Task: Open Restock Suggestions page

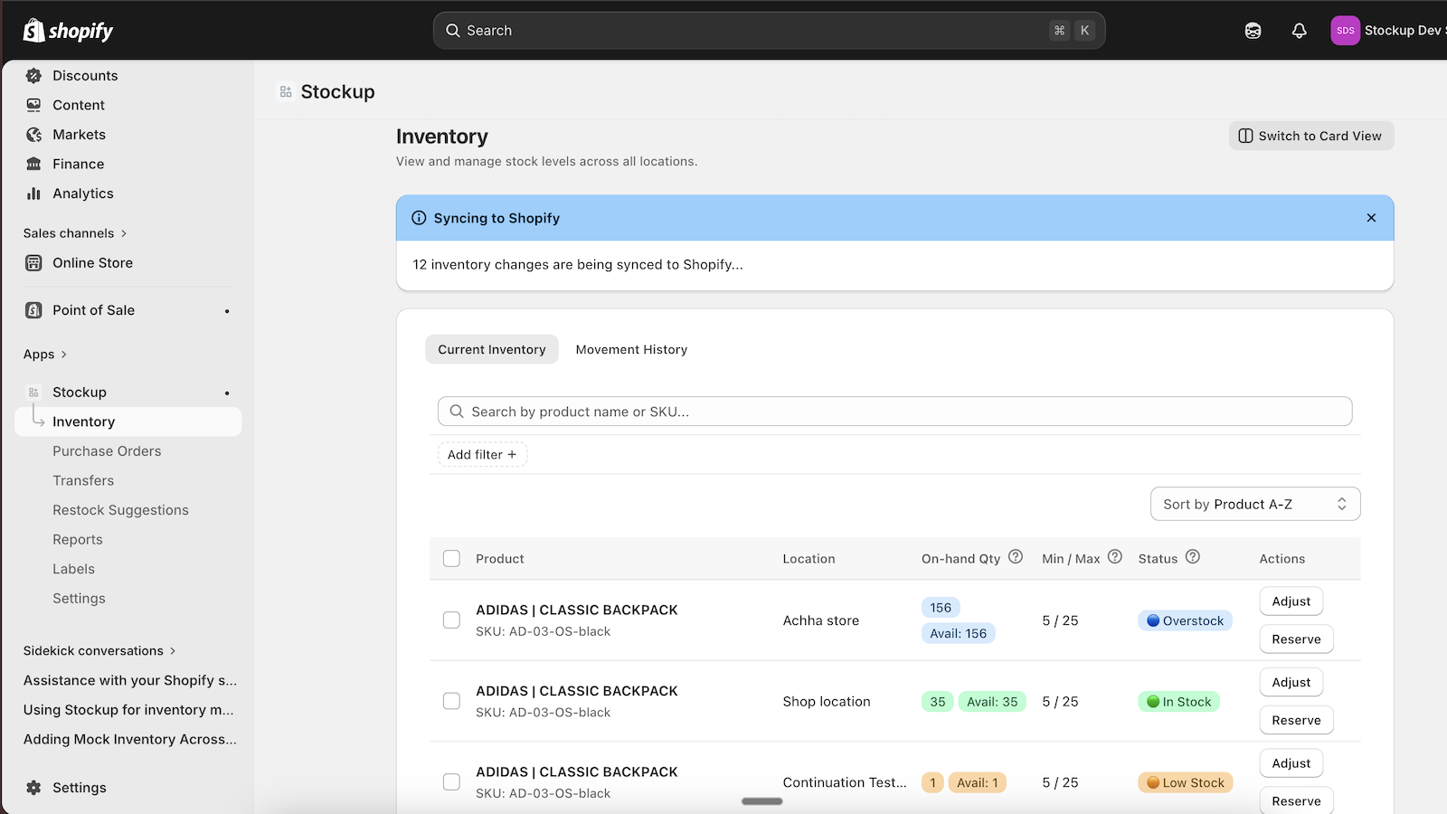Action: point(120,510)
